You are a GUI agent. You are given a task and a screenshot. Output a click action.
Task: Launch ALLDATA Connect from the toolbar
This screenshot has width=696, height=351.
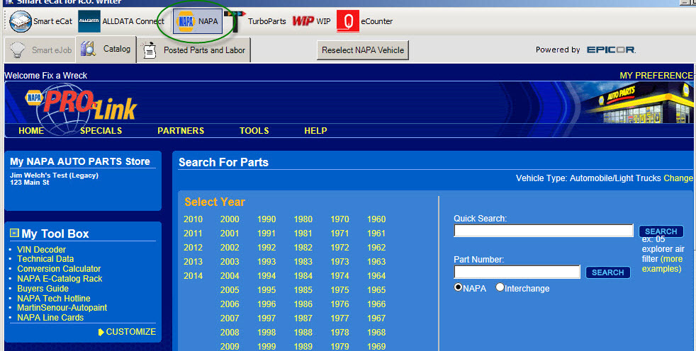point(121,21)
